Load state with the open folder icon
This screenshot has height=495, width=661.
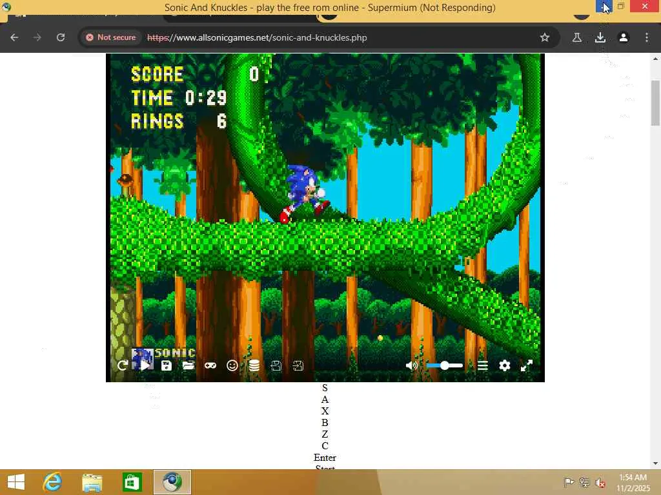point(188,366)
